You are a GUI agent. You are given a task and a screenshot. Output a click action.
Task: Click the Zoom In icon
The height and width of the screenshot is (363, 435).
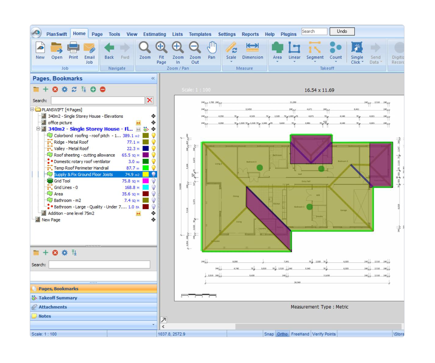point(178,48)
